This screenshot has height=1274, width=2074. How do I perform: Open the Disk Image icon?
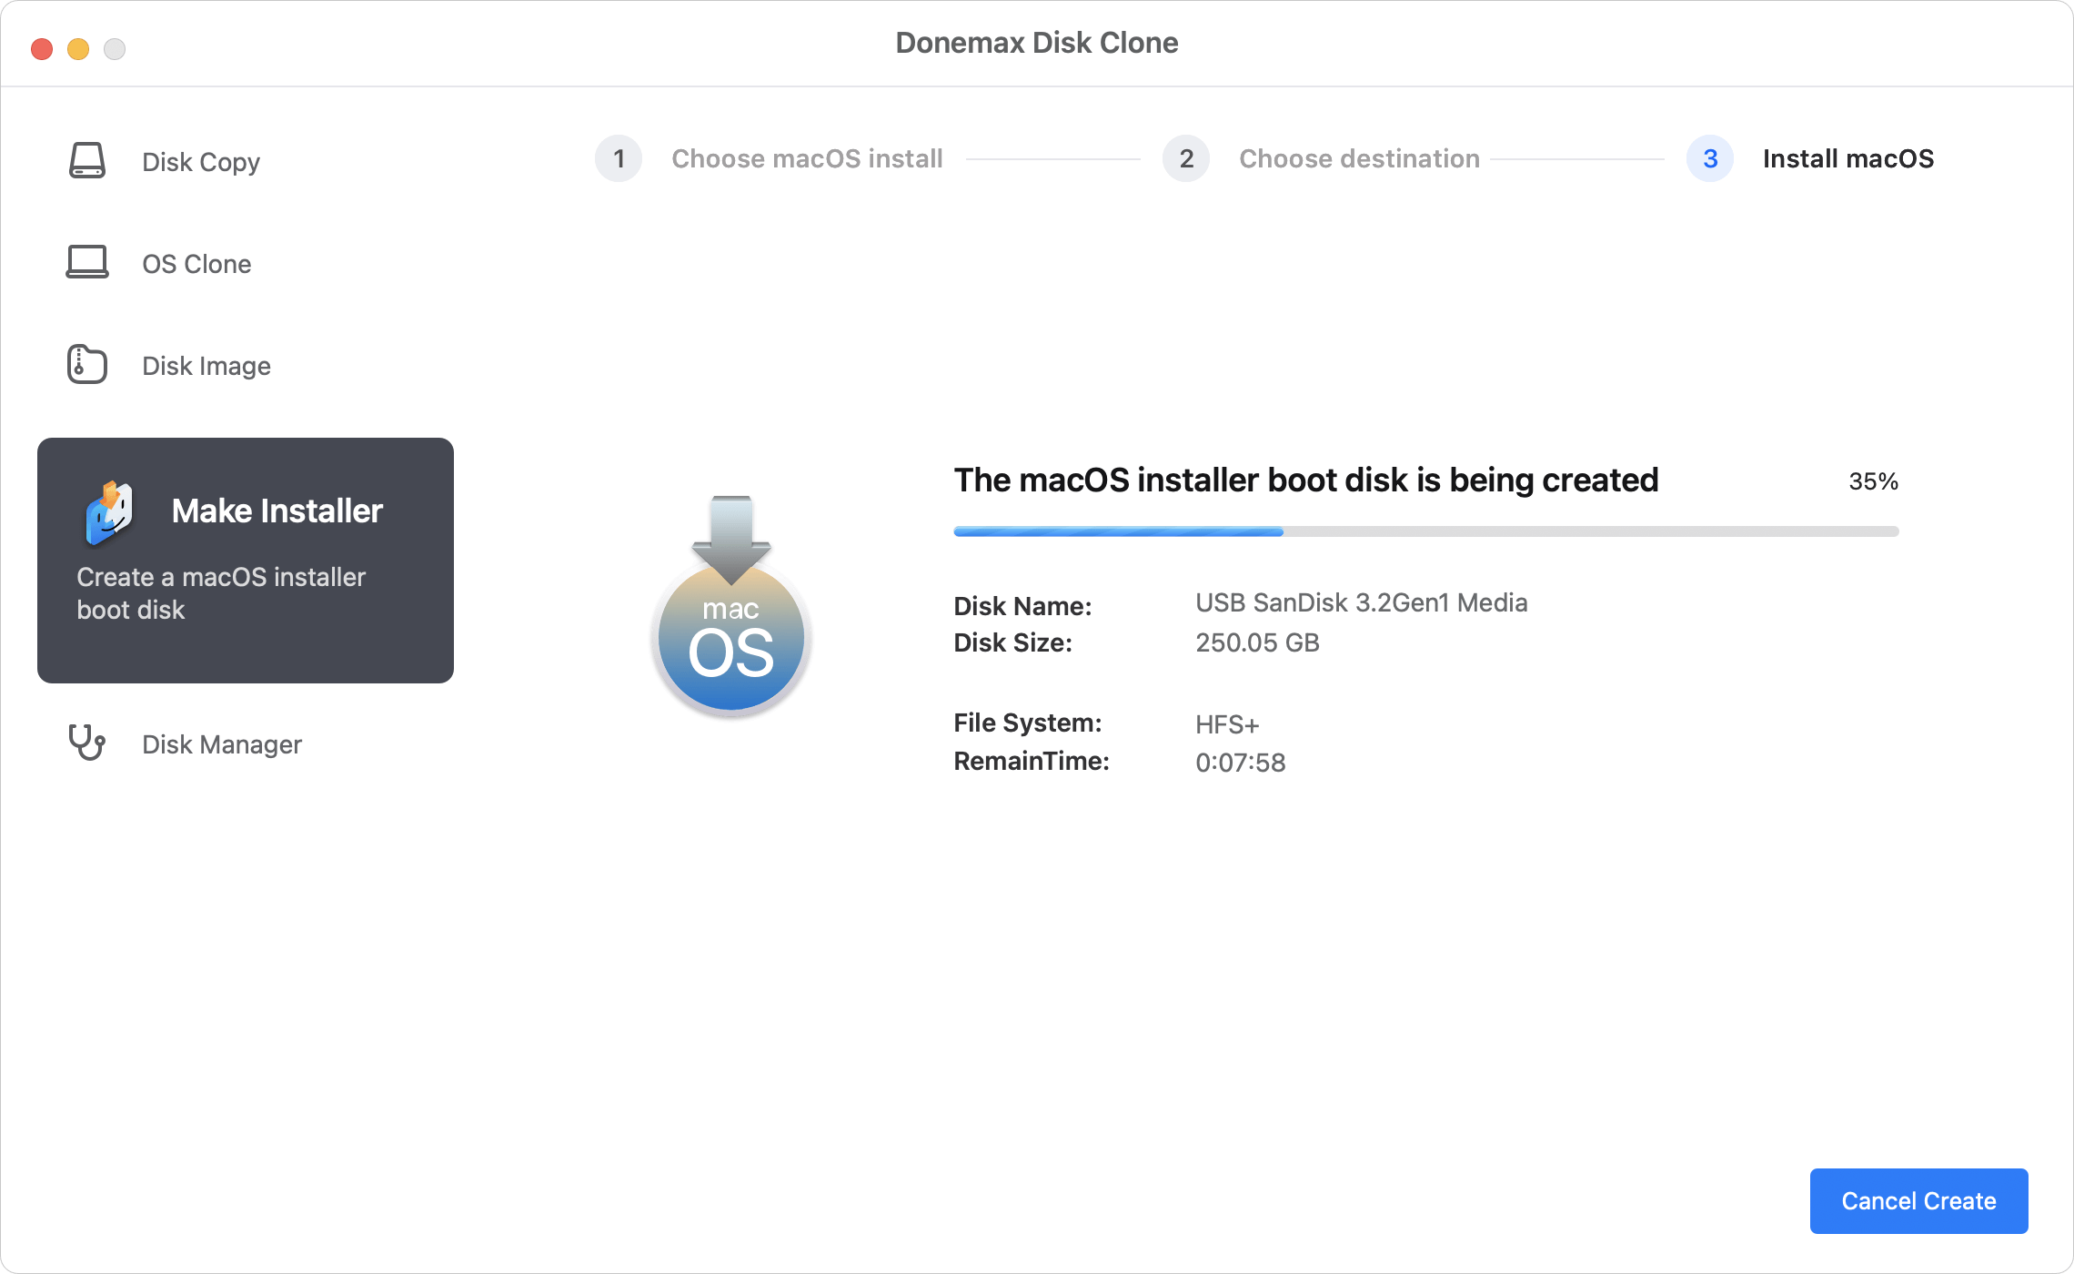tap(86, 364)
